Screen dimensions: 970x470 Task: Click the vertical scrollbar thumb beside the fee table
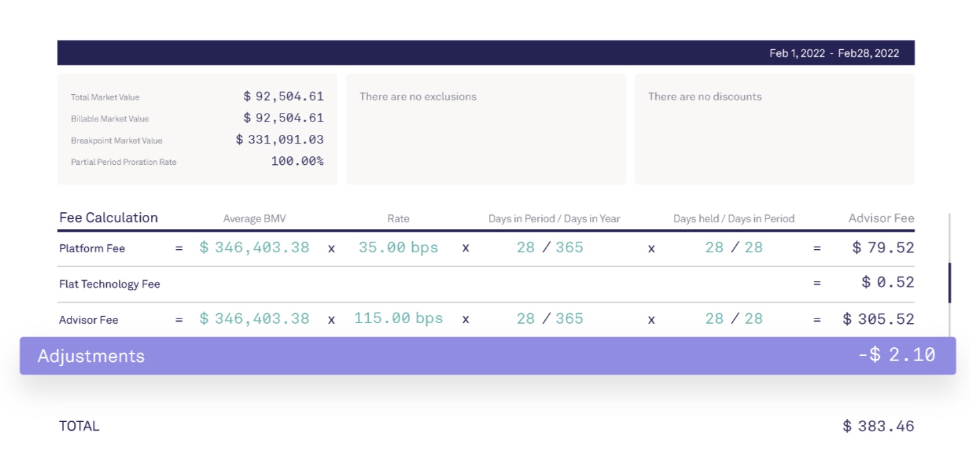[x=949, y=283]
